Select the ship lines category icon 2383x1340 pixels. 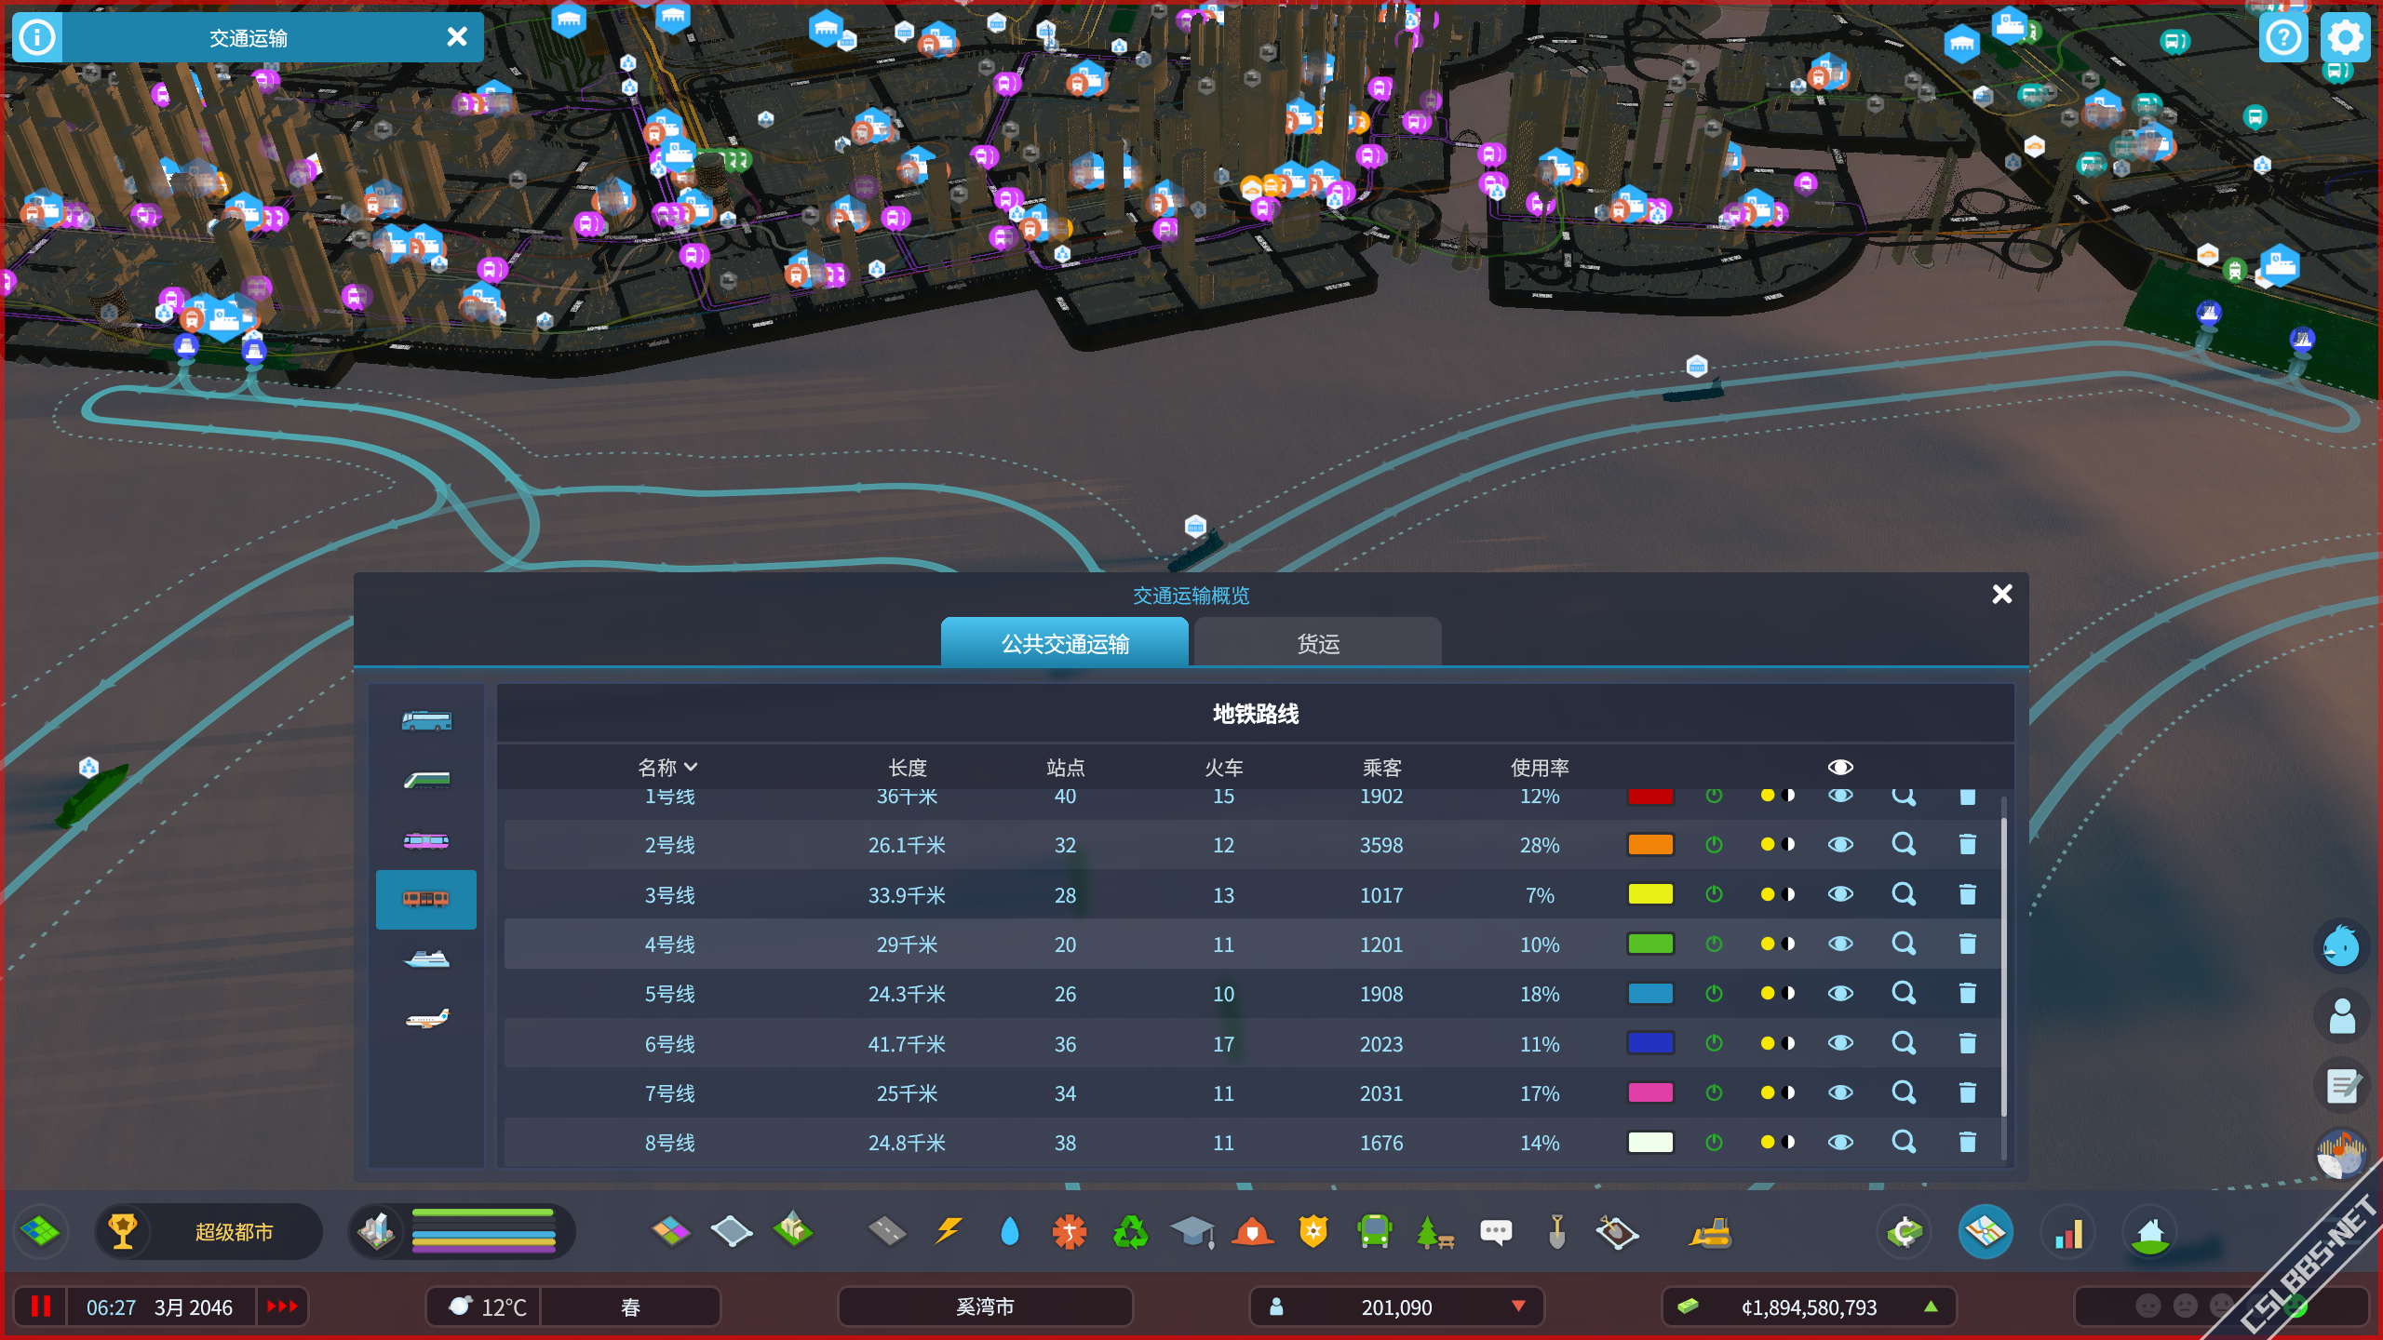(426, 958)
